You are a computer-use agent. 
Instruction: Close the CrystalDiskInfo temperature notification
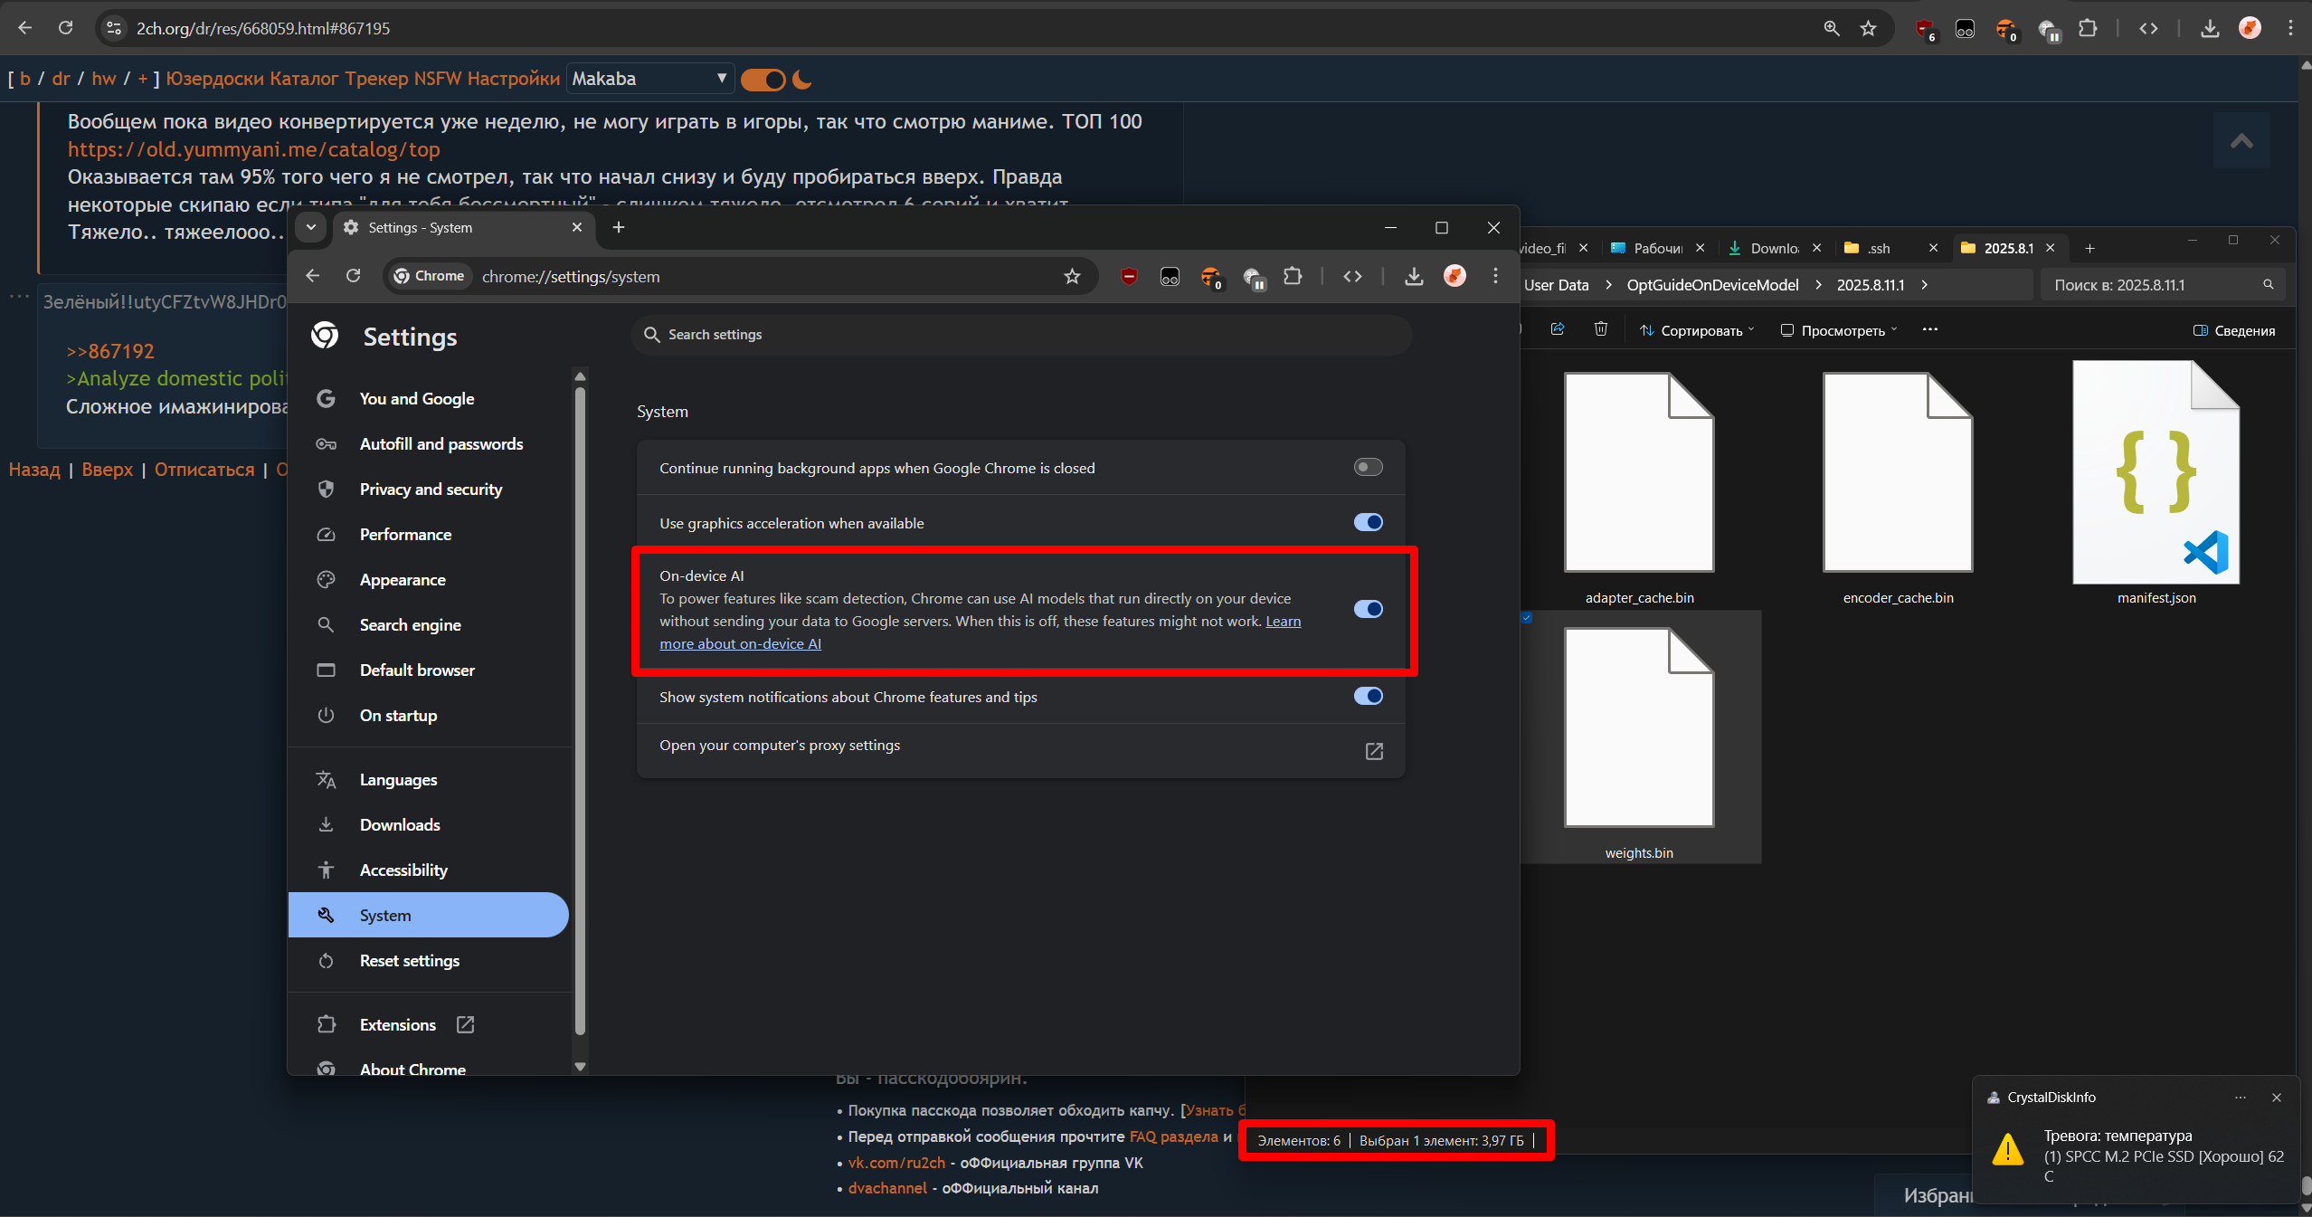coord(2276,1098)
